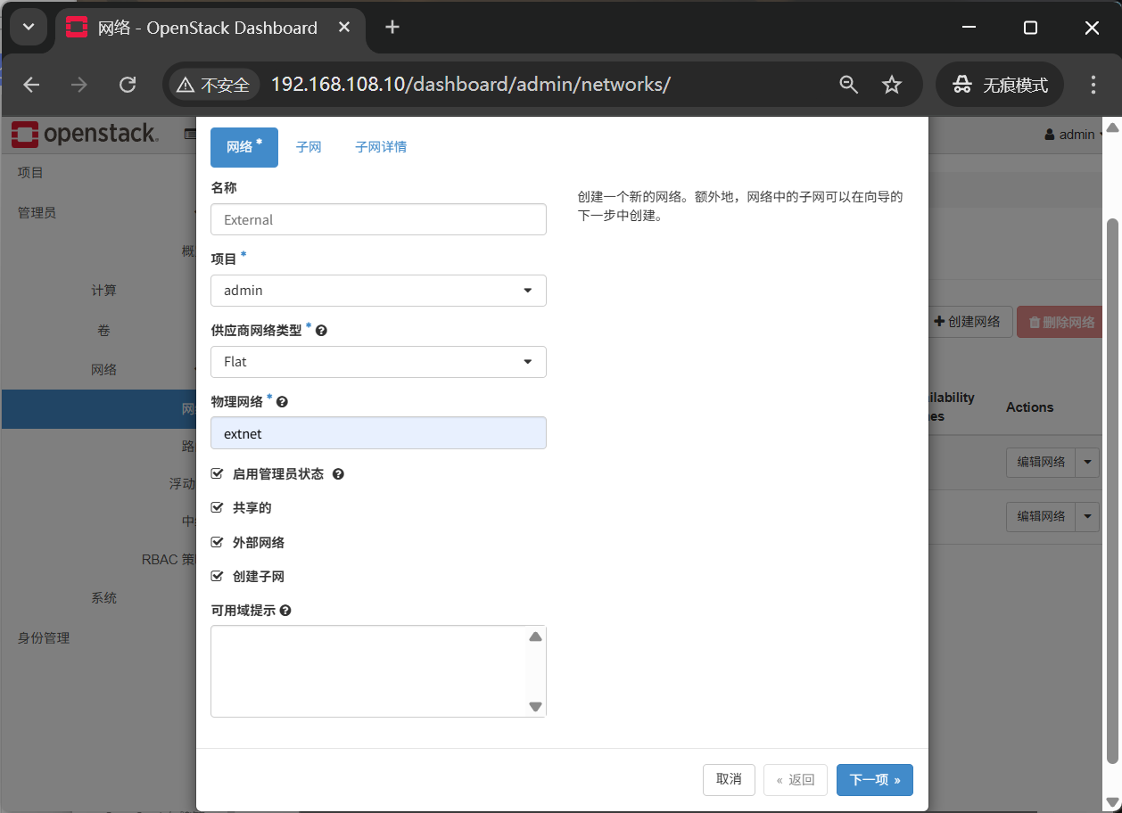
Task: Click the first 编辑网络 button
Action: (1041, 462)
